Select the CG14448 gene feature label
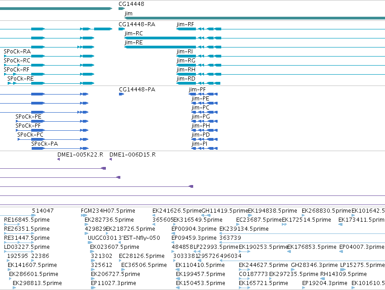This screenshot has height=290, width=385. point(131,4)
